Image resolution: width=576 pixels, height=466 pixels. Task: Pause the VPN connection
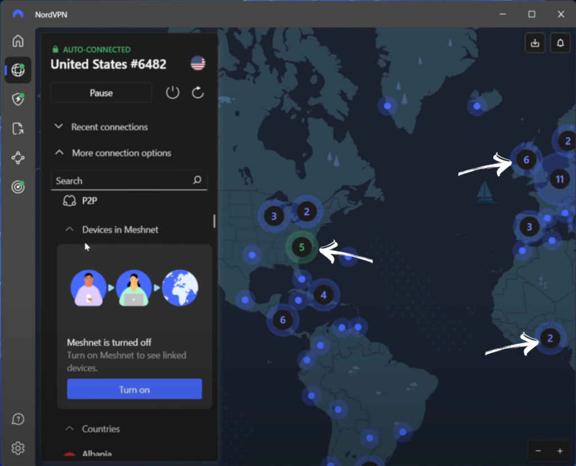coord(101,93)
